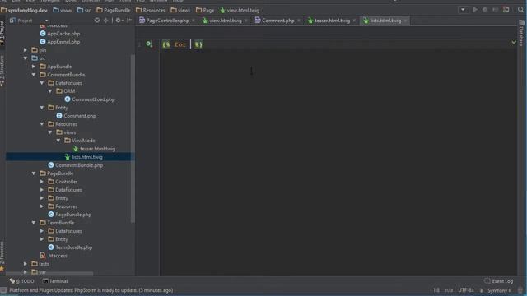This screenshot has height=296, width=527.
Task: Click the read-only lock icon in status bar
Action: click(482, 290)
